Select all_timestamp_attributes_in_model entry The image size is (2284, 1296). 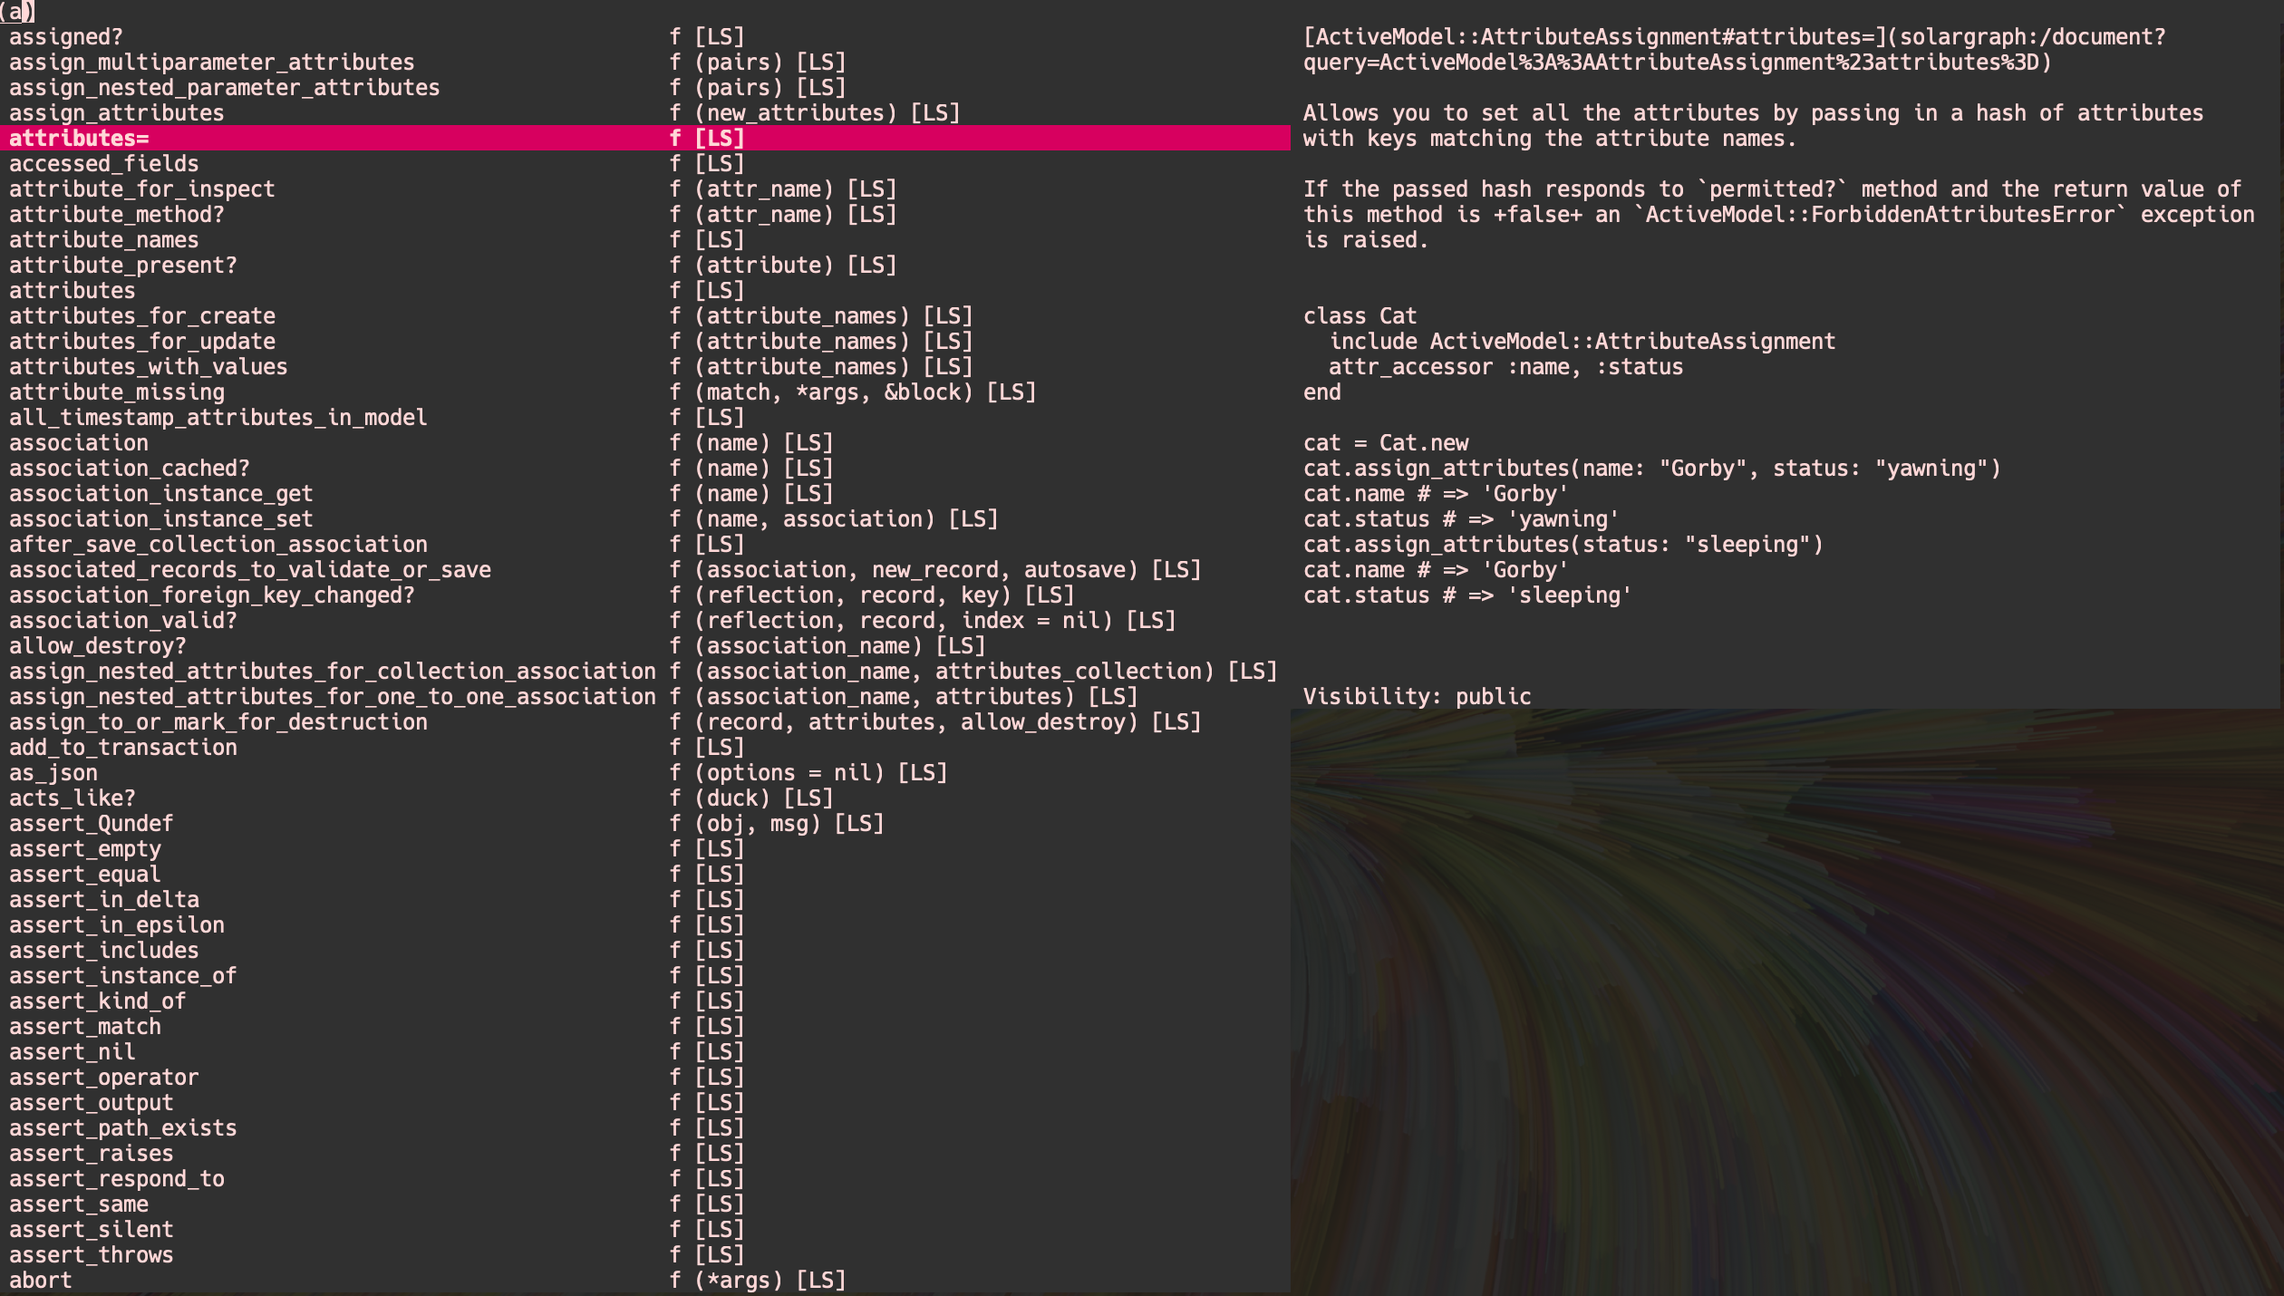(218, 418)
